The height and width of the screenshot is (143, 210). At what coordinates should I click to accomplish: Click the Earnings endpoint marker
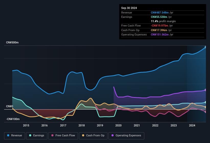coord(206,102)
